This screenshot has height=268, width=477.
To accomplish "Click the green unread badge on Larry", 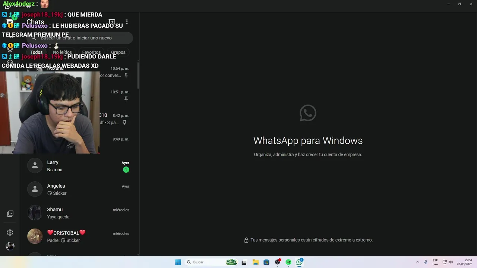I will pos(126,170).
